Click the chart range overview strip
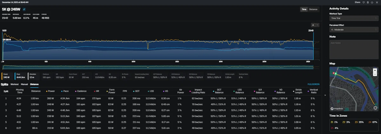 tap(158, 67)
